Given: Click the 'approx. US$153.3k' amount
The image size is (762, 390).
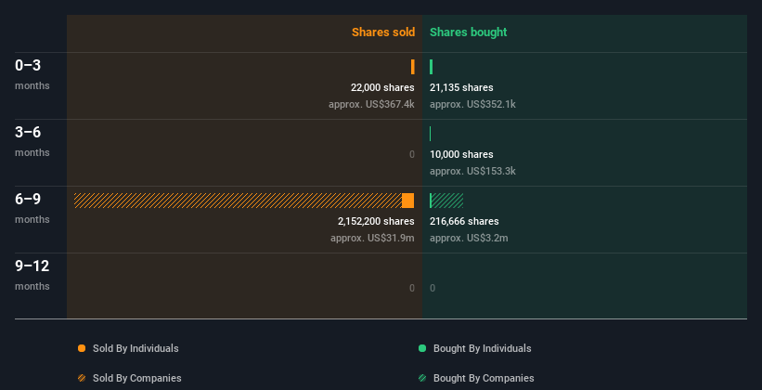Looking at the screenshot, I should pos(472,171).
